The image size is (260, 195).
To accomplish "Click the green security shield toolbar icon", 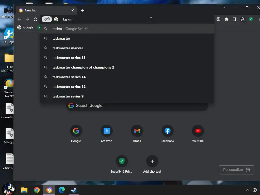I will tap(251, 19).
